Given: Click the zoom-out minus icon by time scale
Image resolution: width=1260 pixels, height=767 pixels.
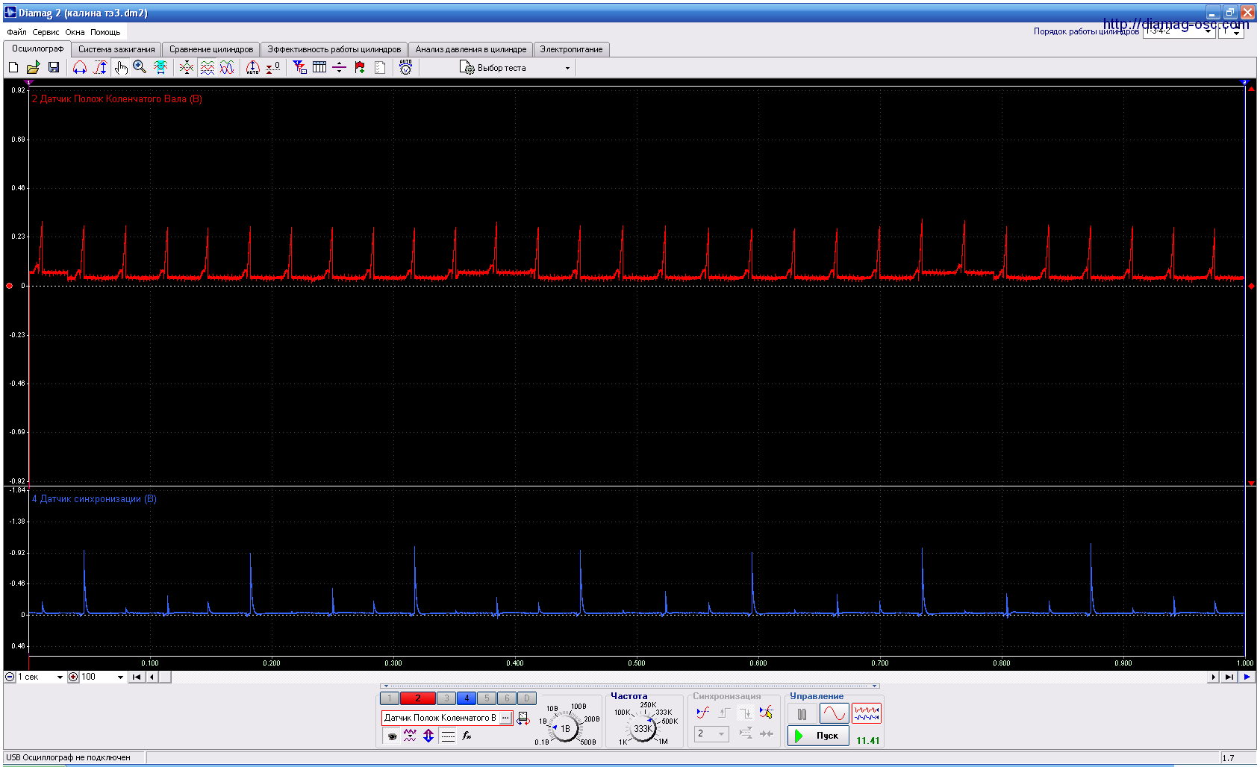Looking at the screenshot, I should [10, 677].
